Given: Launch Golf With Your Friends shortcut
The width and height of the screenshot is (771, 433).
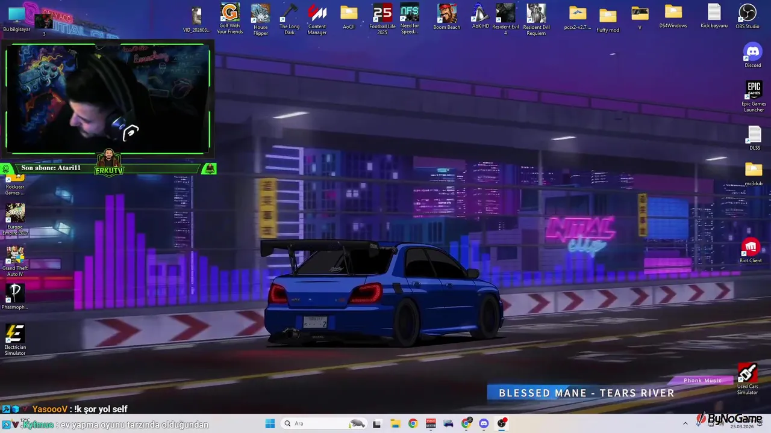Looking at the screenshot, I should tap(229, 19).
